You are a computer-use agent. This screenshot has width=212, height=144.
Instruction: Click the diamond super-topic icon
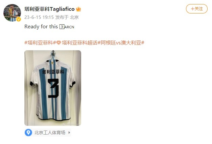pos(59,43)
